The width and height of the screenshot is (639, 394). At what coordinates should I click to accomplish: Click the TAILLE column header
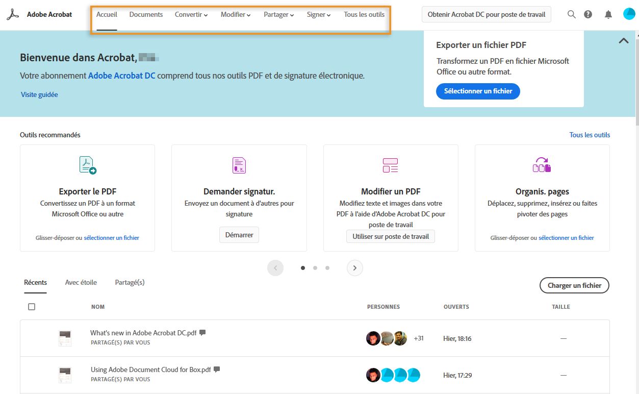561,307
